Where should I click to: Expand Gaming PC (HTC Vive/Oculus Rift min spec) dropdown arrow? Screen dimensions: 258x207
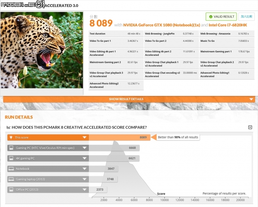(85, 148)
